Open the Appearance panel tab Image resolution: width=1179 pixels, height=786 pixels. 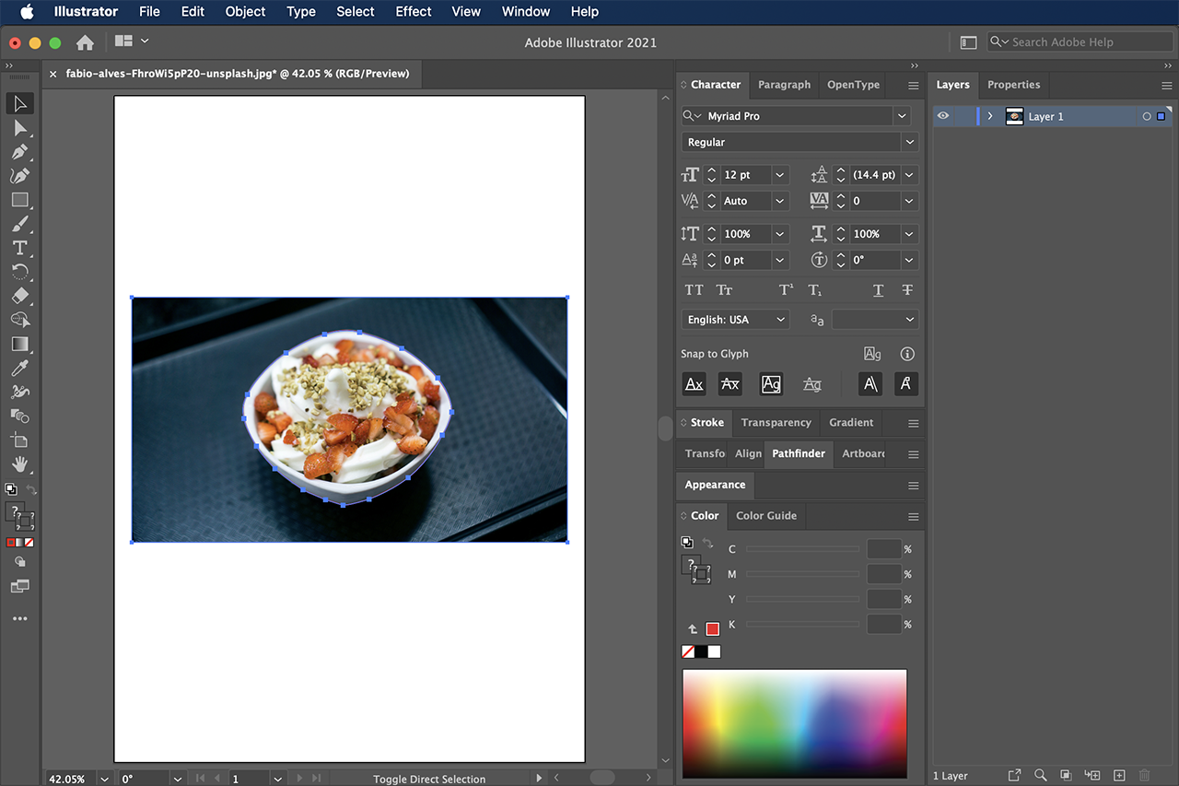[715, 486]
